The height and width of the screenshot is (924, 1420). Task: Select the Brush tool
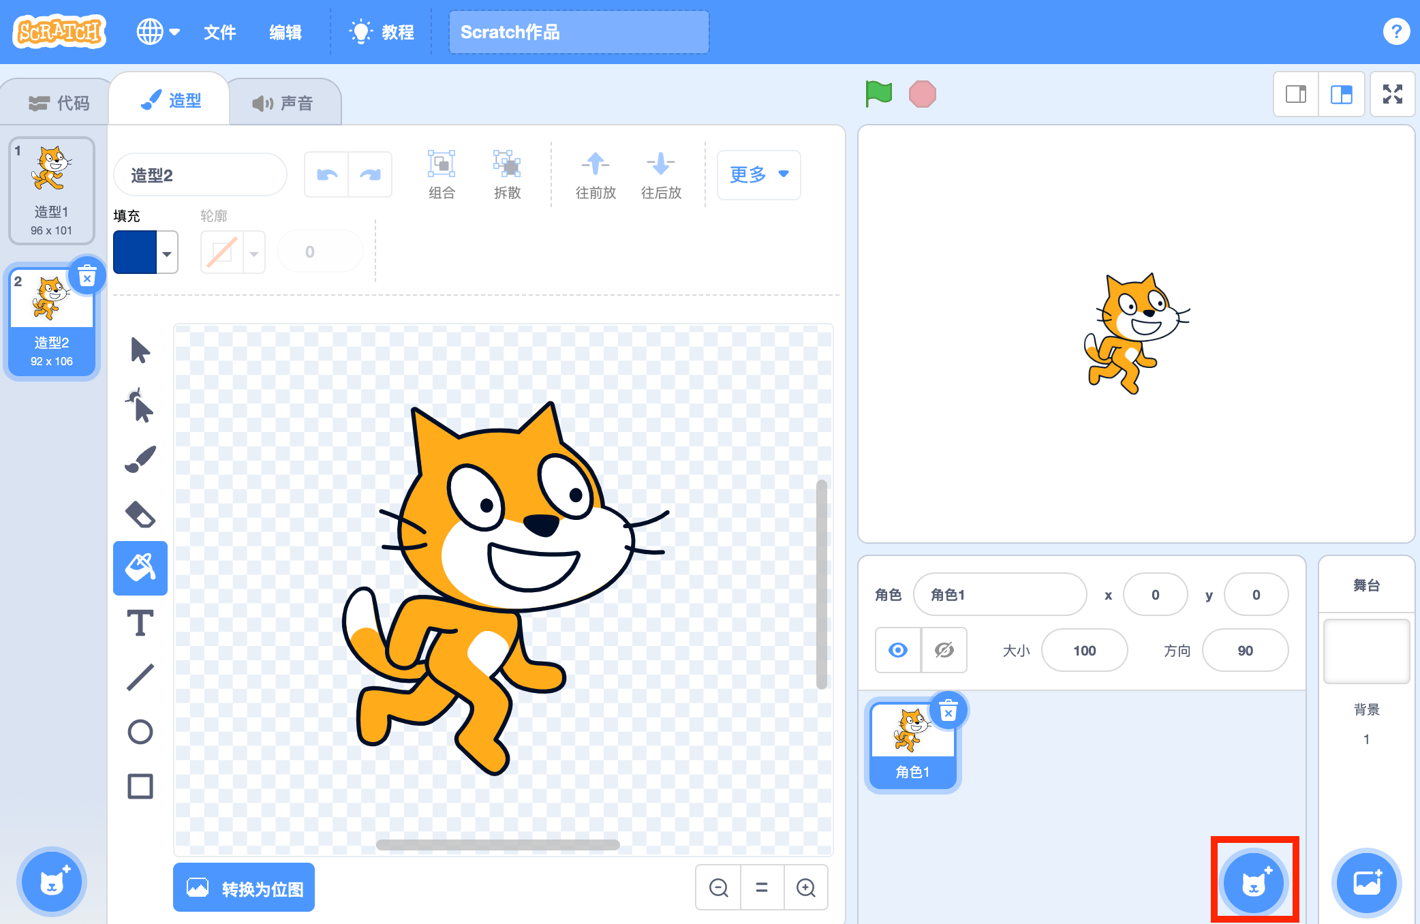click(140, 459)
